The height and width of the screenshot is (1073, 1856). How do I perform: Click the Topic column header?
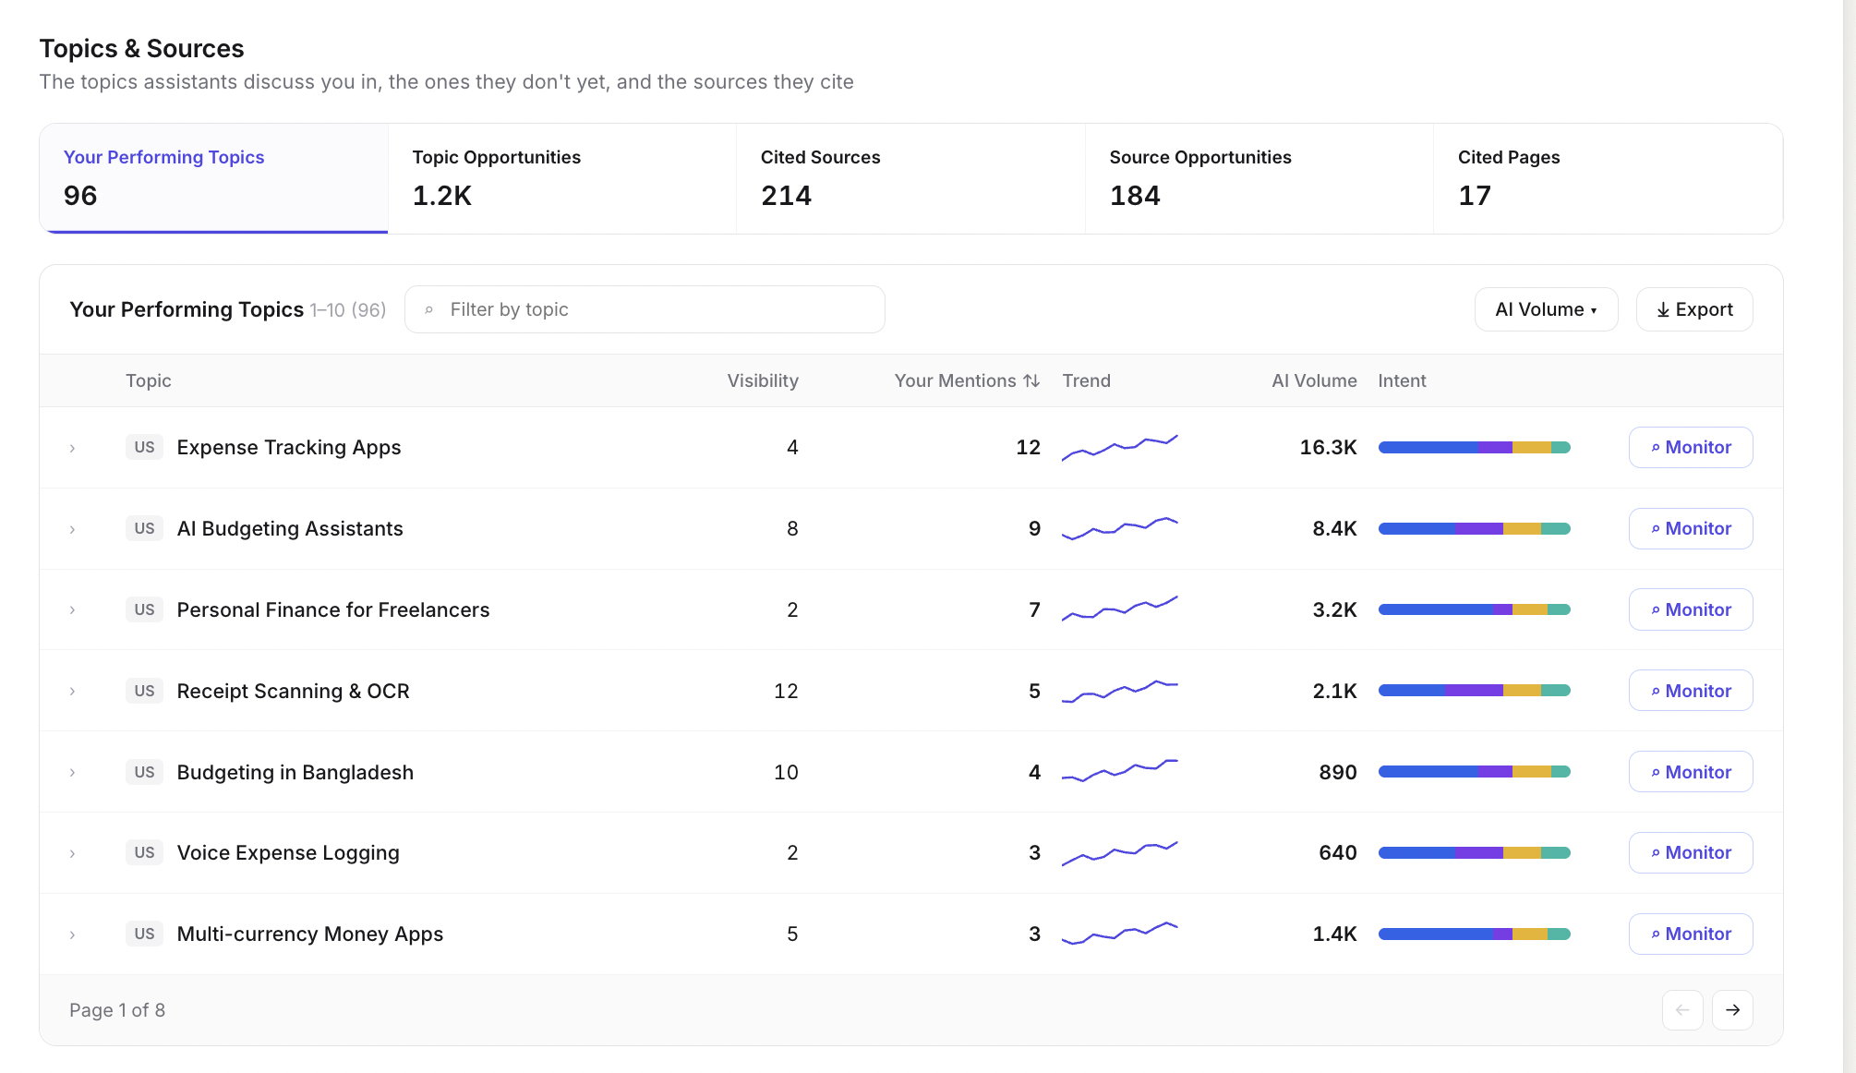149,380
